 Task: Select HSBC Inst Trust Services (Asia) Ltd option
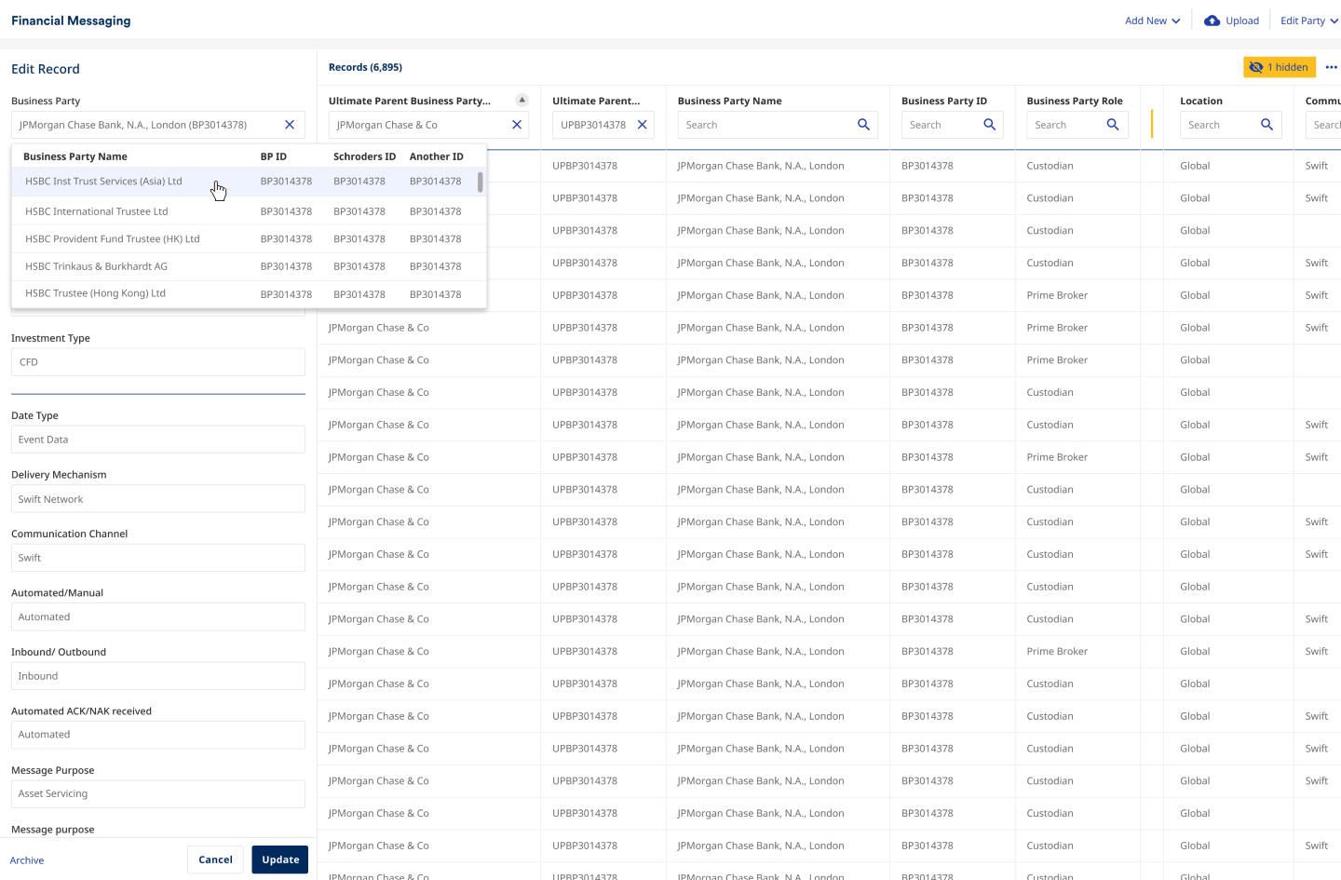pos(249,182)
